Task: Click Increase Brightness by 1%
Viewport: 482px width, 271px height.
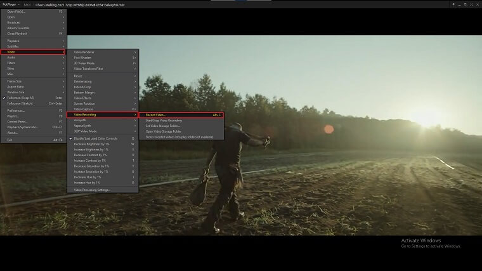Action: coord(103,150)
